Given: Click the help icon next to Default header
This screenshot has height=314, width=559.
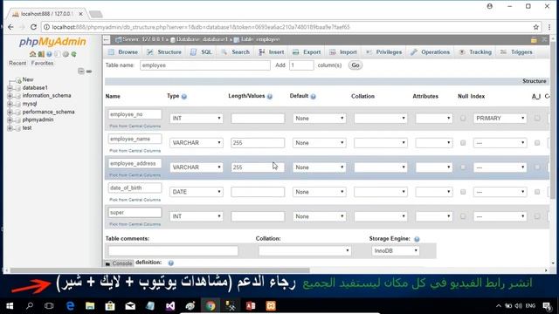Looking at the screenshot, I should coord(313,97).
